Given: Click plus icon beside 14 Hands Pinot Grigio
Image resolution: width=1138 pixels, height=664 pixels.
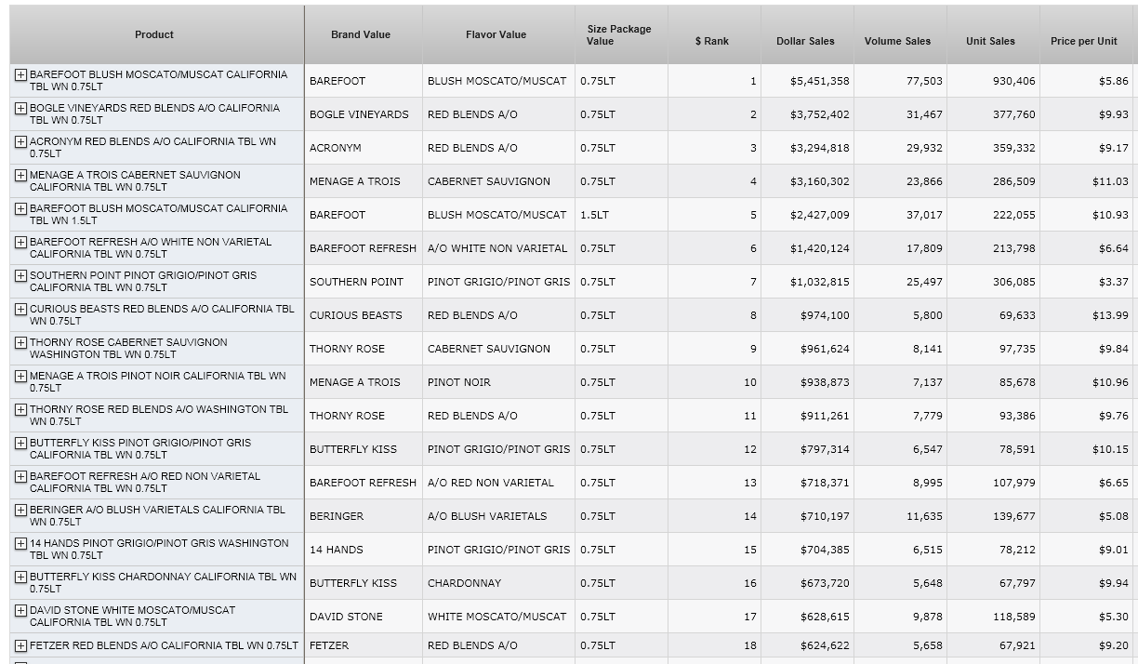Looking at the screenshot, I should pyautogui.click(x=20, y=543).
